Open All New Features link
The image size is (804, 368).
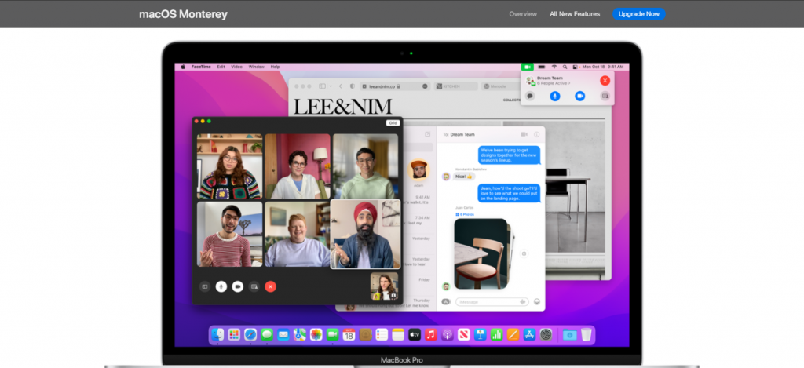575,14
